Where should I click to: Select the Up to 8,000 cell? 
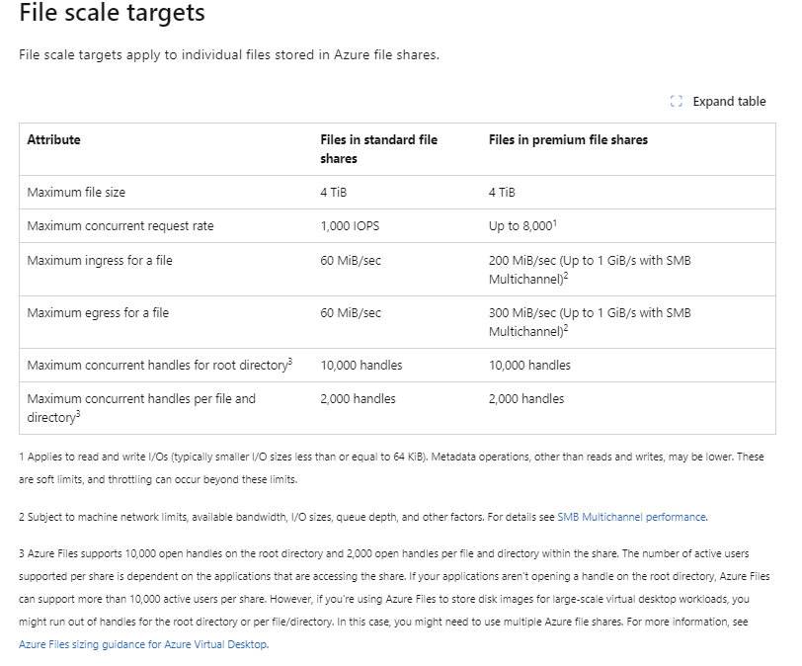[523, 226]
